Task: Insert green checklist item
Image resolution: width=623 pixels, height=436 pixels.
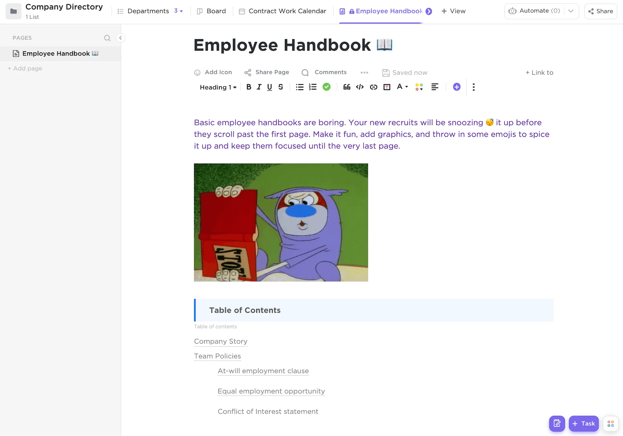Action: coord(326,87)
